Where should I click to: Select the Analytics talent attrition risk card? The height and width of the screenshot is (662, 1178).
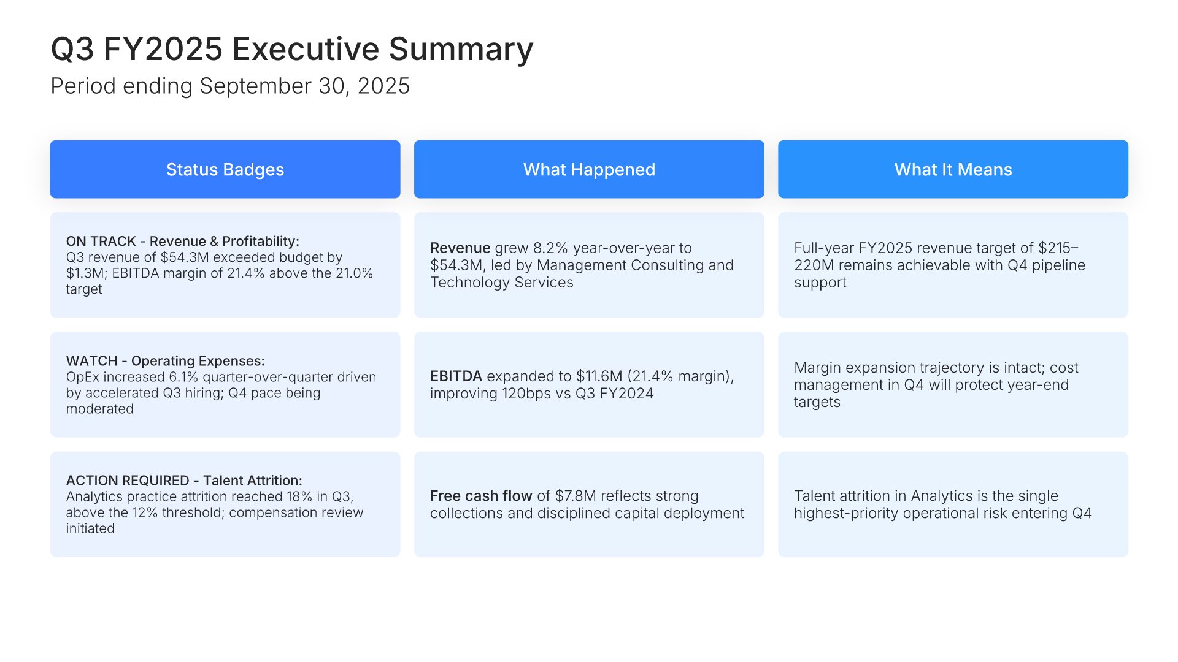tap(953, 504)
